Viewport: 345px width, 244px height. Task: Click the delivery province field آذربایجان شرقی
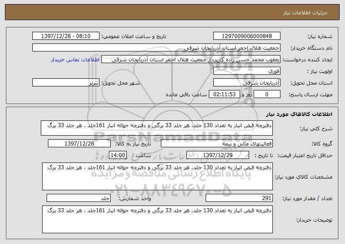pyautogui.click(x=246, y=83)
